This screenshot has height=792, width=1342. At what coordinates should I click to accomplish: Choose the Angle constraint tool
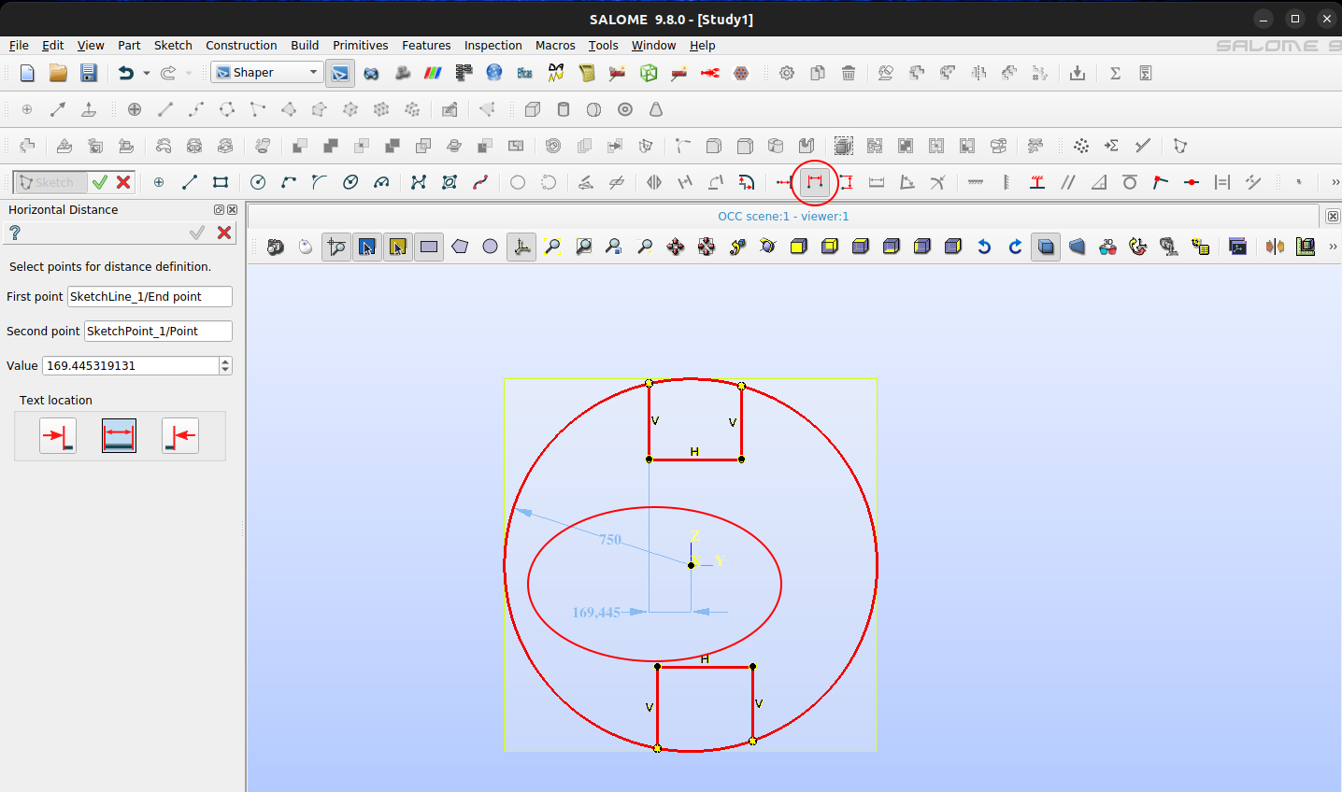coord(907,182)
